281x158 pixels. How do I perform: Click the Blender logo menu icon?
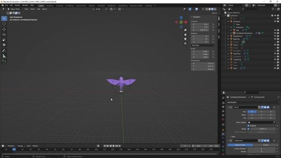(3, 5)
